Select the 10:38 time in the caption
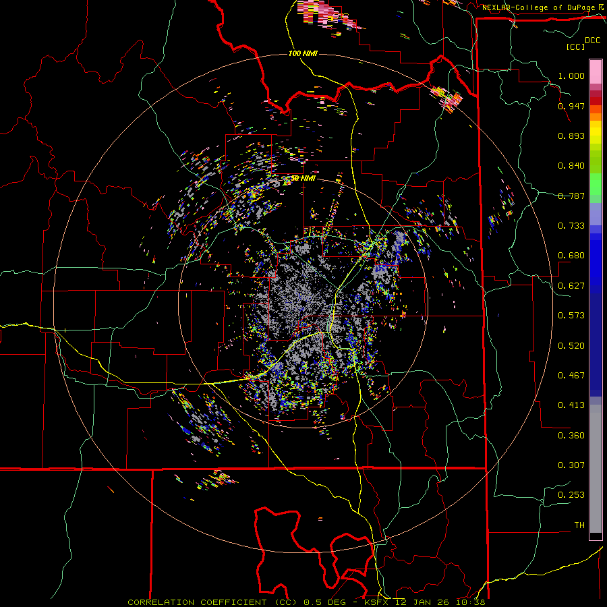Image resolution: width=607 pixels, height=607 pixels. (471, 602)
